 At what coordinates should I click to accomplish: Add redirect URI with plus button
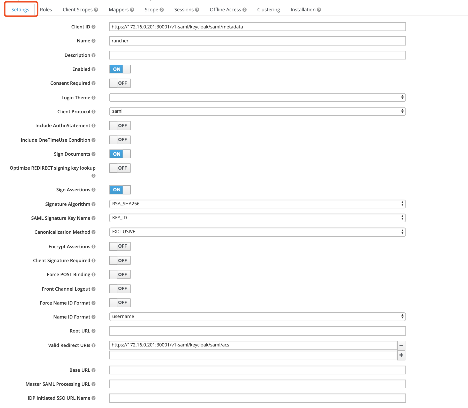401,355
